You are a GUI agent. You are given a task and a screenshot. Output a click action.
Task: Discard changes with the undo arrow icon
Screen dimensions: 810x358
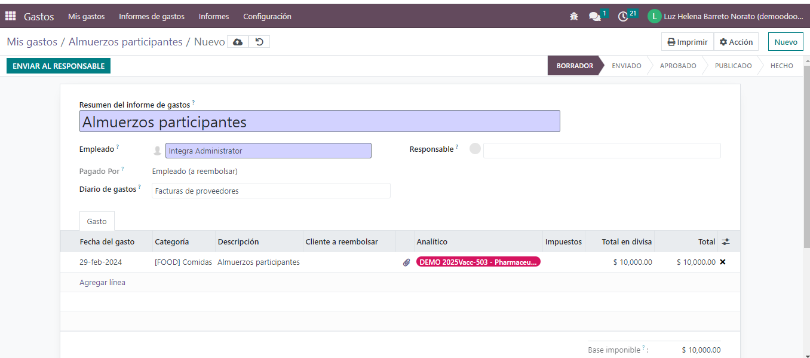pos(259,42)
